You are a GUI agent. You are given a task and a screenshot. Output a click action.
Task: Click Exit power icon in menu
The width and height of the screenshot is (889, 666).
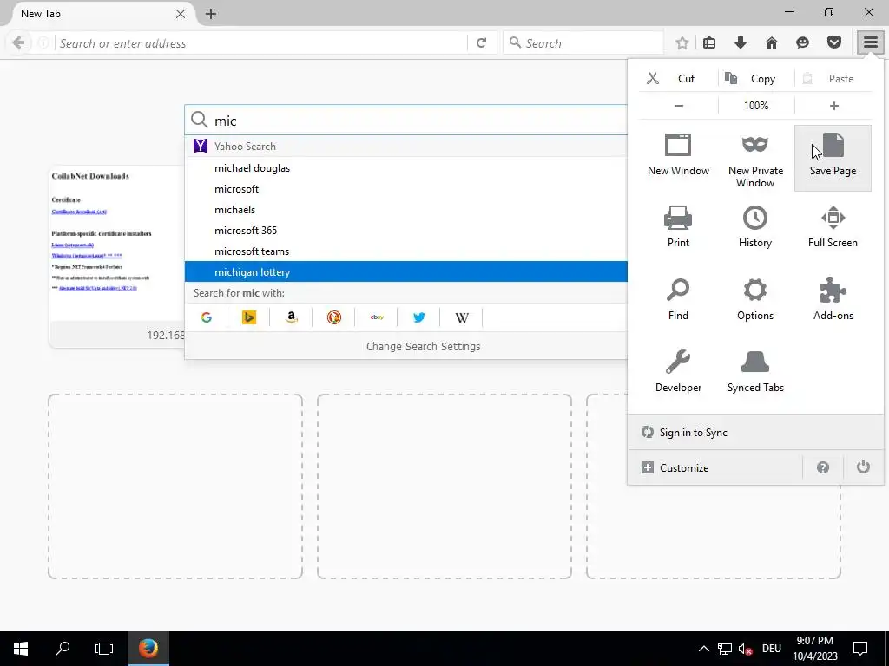tap(863, 467)
